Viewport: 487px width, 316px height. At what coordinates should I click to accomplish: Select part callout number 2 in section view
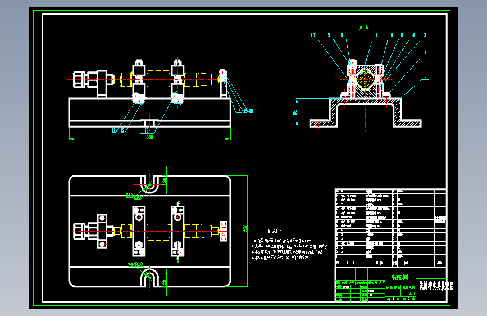click(425, 53)
